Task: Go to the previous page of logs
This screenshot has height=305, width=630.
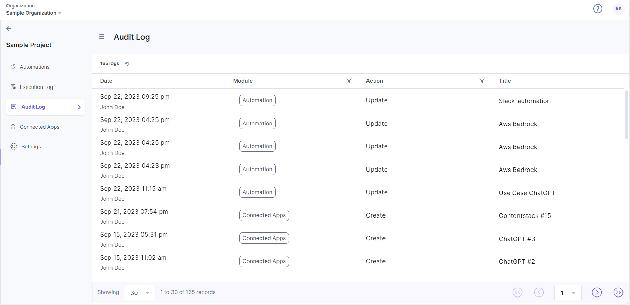Action: (539, 292)
